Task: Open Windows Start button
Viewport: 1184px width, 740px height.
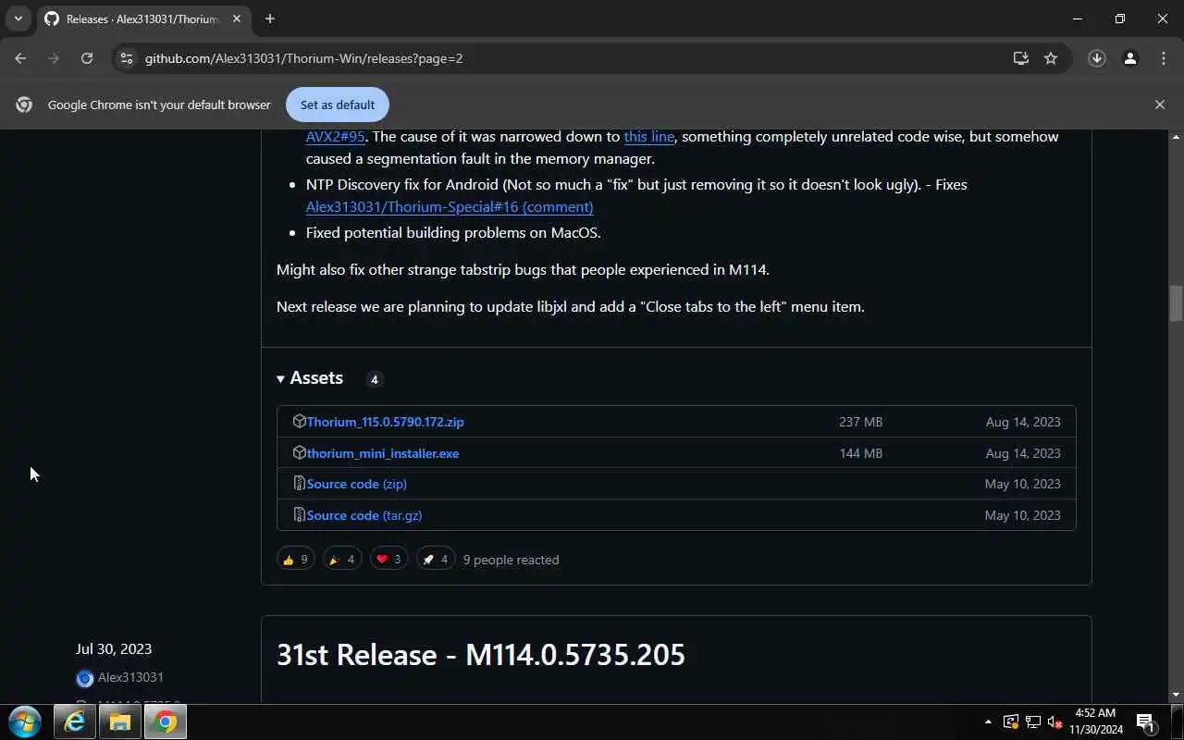Action: (x=24, y=721)
